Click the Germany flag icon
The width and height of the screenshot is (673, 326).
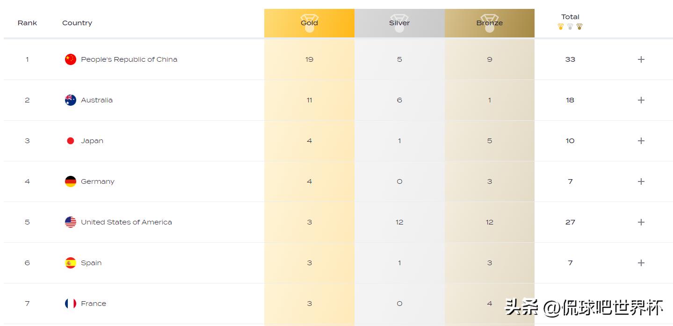click(71, 181)
